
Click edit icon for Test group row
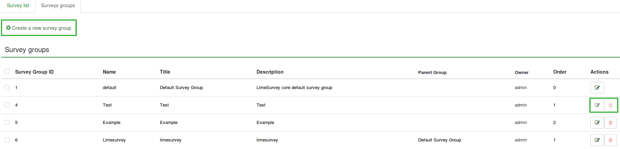tap(597, 105)
